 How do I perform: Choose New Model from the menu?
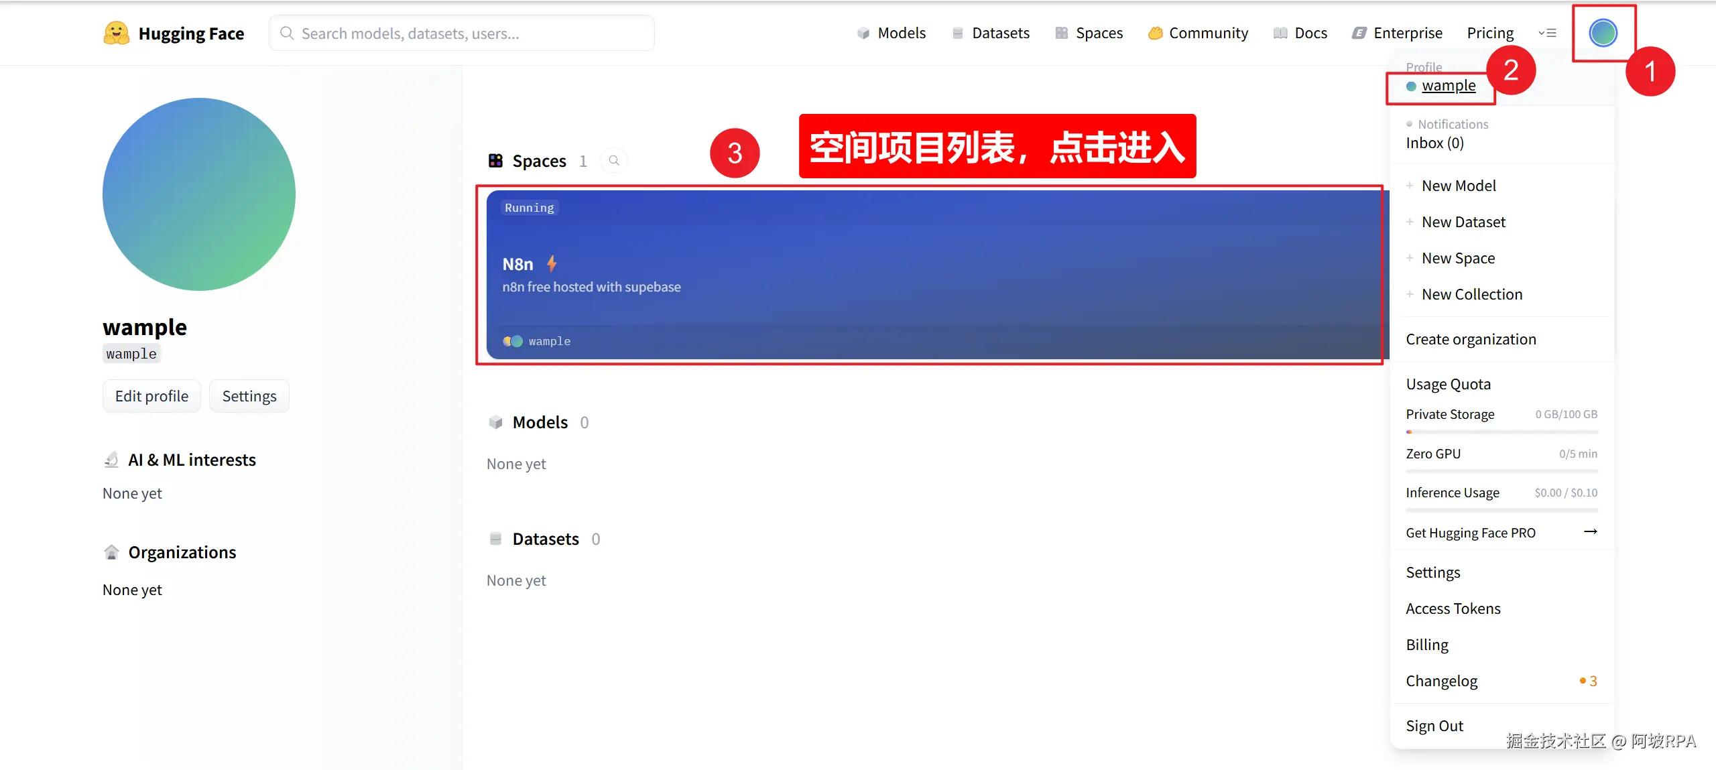click(x=1459, y=186)
